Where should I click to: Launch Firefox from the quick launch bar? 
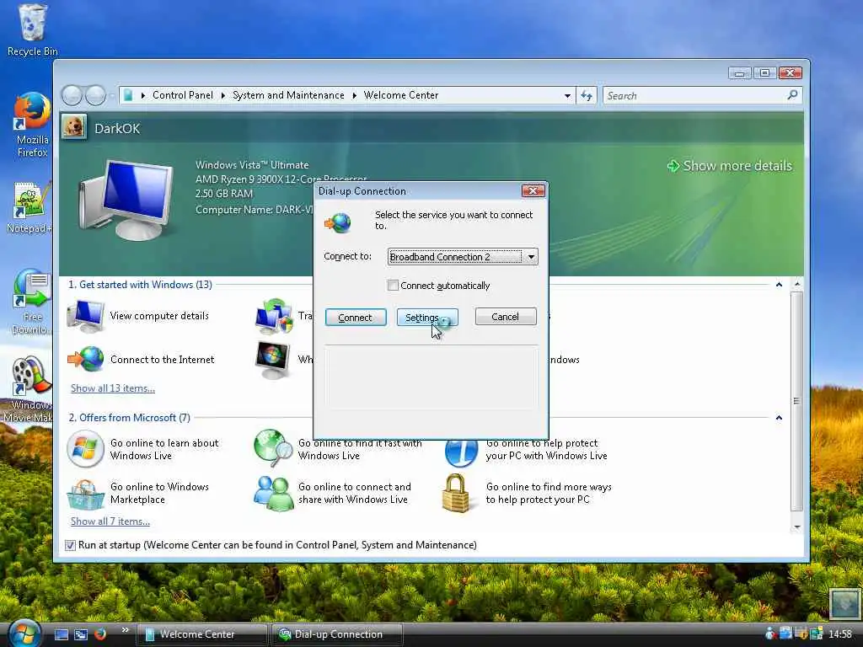[100, 634]
